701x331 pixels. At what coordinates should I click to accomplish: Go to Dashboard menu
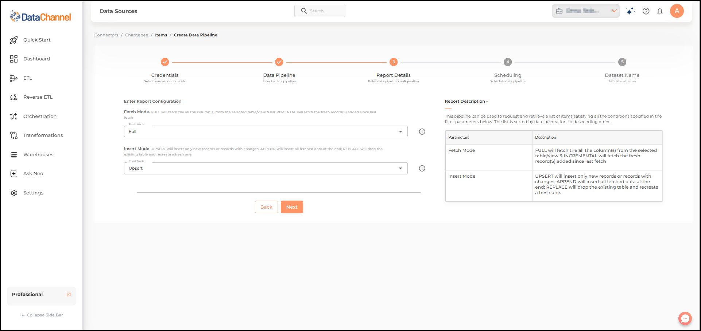pos(36,59)
